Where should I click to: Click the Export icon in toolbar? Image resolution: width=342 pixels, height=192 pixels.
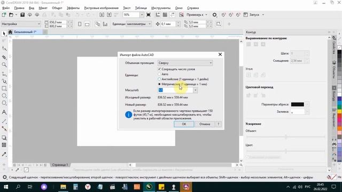pyautogui.click(x=109, y=15)
